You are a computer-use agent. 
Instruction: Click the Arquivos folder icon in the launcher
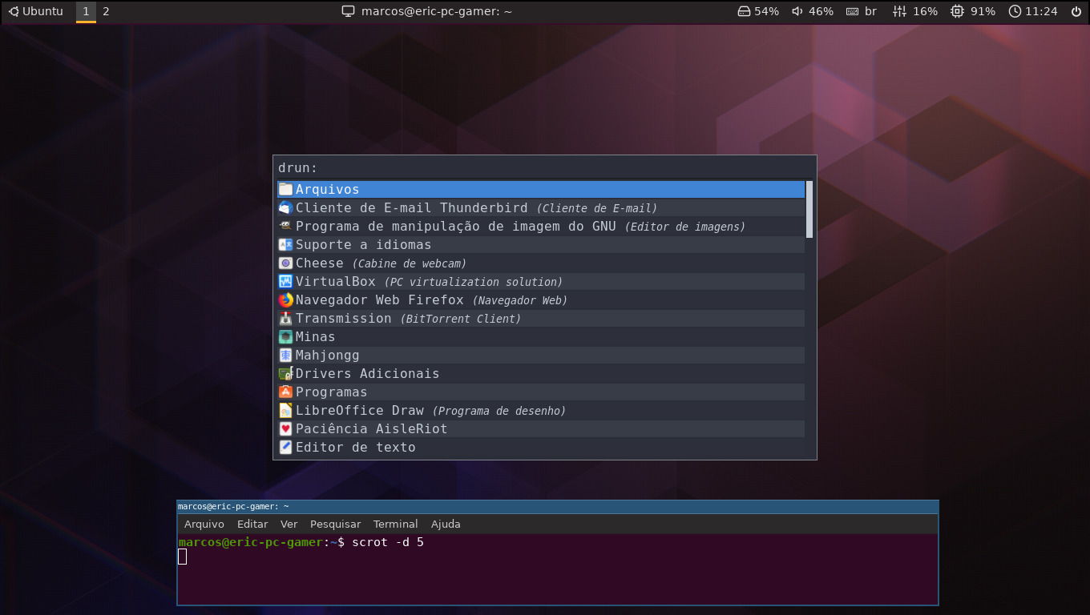(x=285, y=189)
